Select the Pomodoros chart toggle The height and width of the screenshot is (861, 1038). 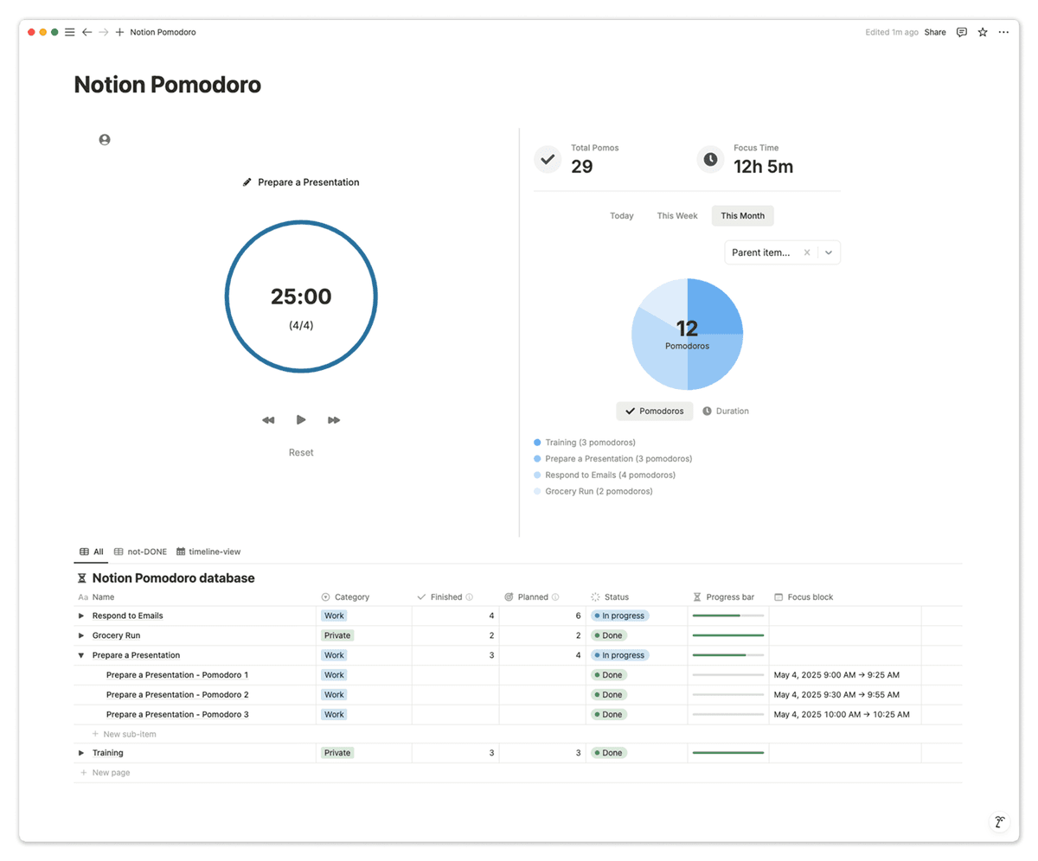click(x=655, y=411)
